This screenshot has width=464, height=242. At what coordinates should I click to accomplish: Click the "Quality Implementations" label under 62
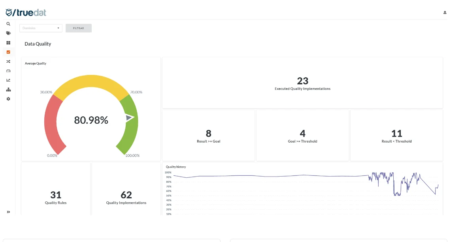click(126, 203)
